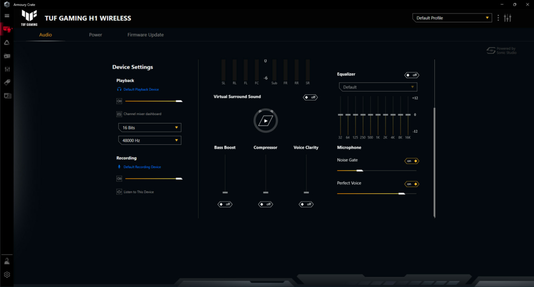
Task: Open the 16 Bits bit depth dropdown
Action: (149, 128)
